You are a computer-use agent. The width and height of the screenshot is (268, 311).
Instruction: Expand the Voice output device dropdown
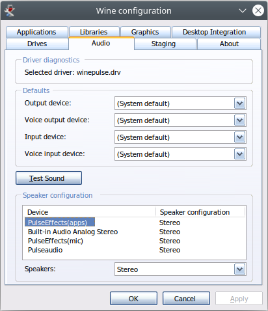239,120
